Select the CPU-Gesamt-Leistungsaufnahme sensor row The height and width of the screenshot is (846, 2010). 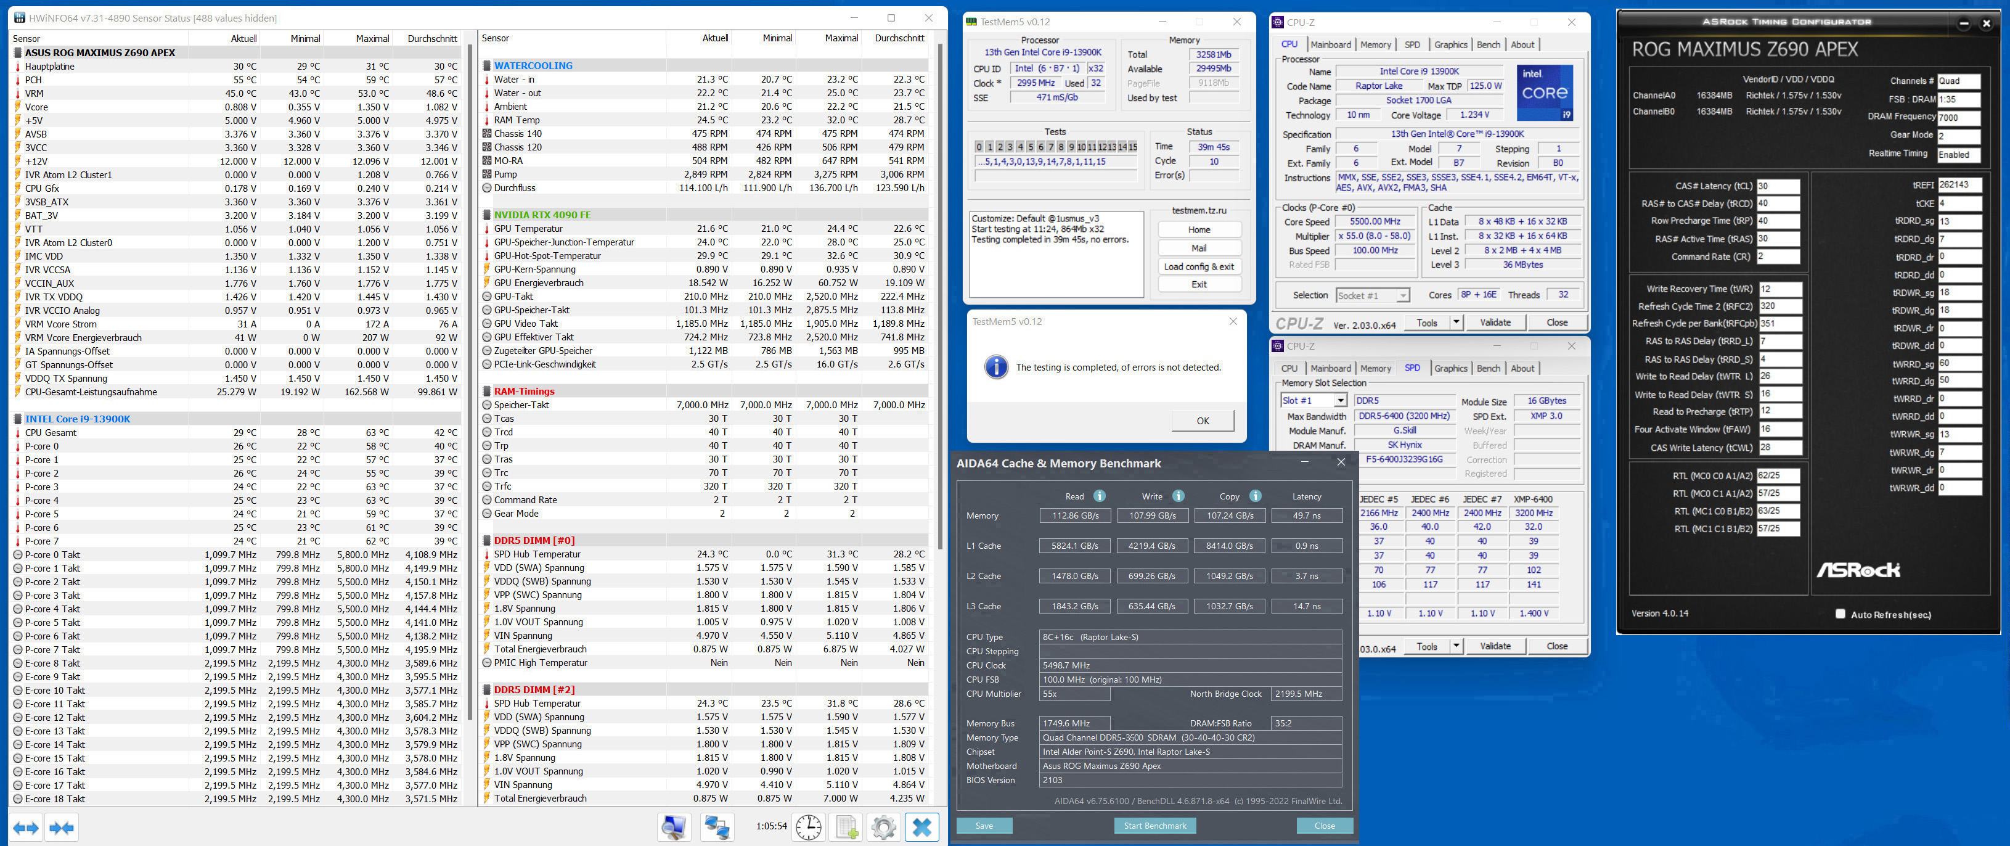coord(237,393)
